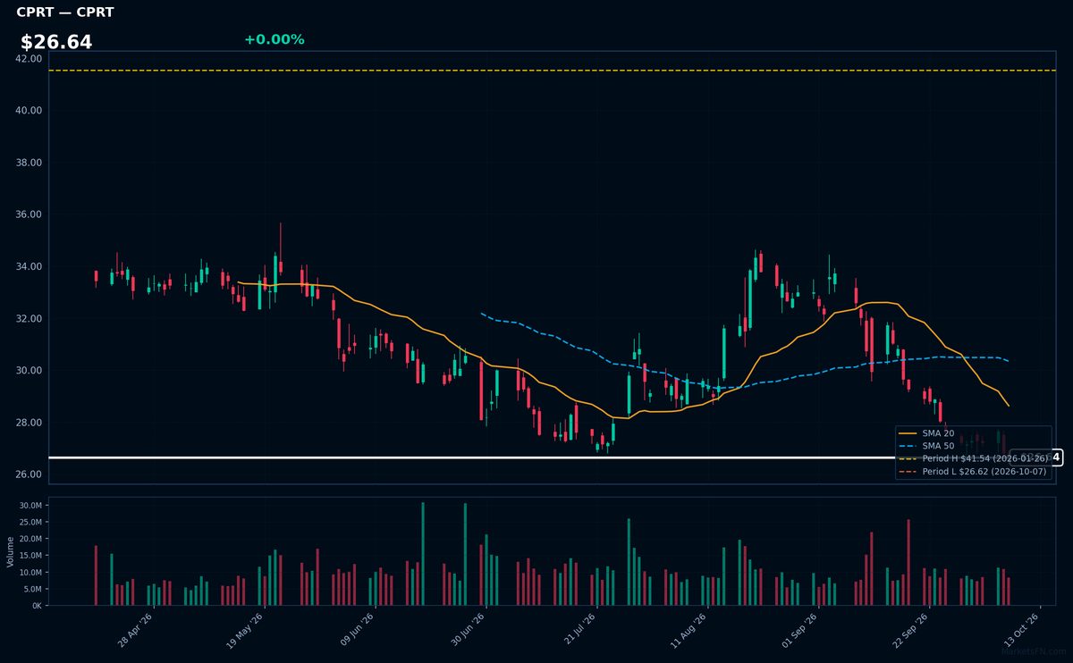Pick the "15.0M" volume axis label

(x=30, y=556)
